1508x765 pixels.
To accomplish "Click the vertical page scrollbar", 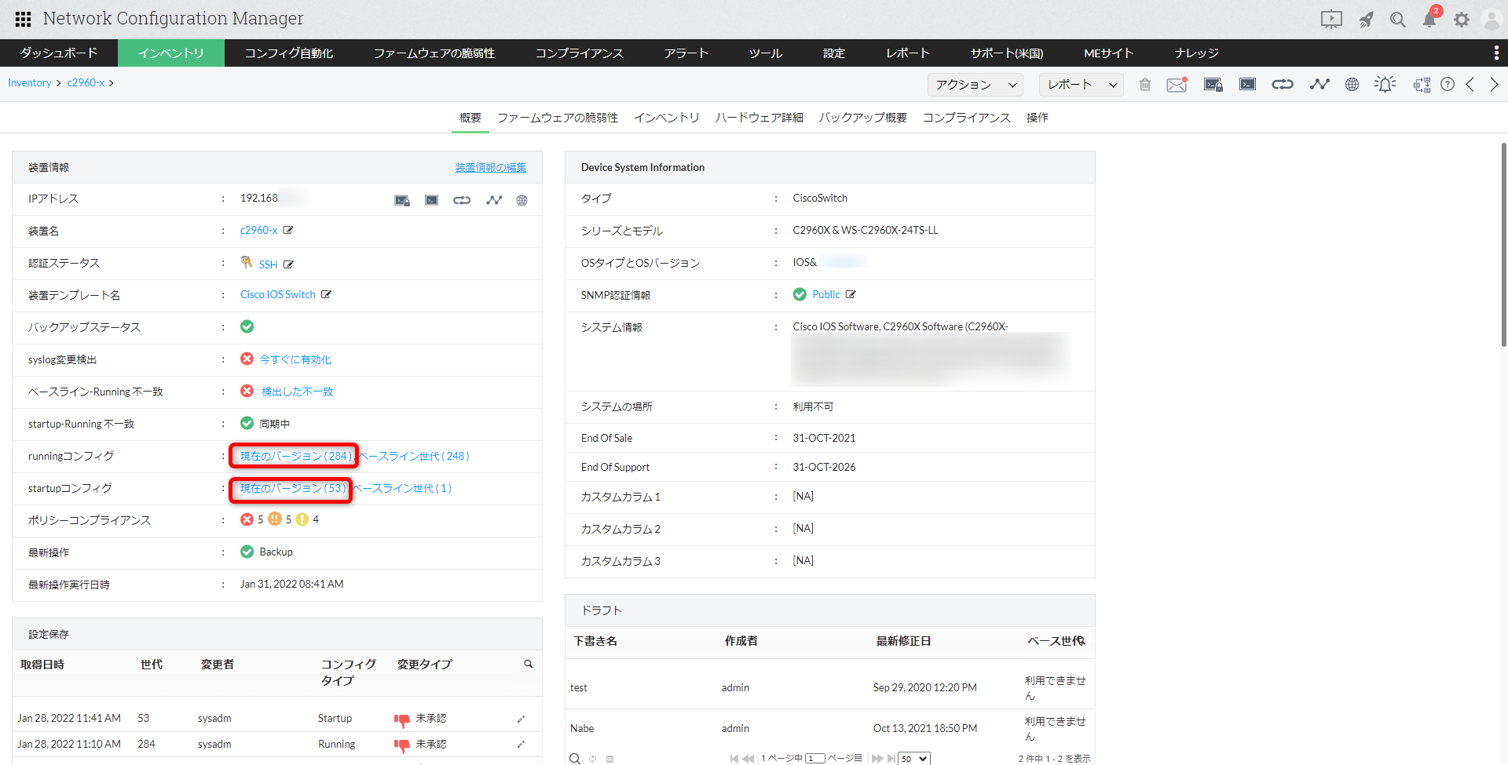I will [x=1503, y=243].
